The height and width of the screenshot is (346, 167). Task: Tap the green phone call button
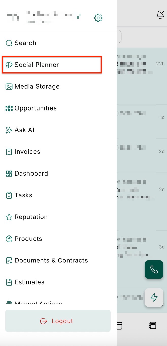point(154,270)
